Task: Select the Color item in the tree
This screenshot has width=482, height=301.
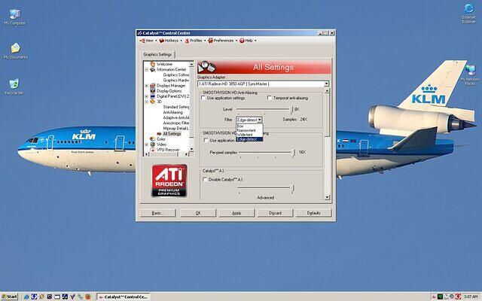Action: (161, 139)
